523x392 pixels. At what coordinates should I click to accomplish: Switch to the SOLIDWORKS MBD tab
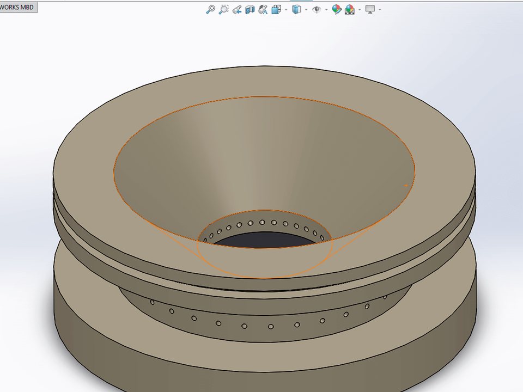point(19,7)
